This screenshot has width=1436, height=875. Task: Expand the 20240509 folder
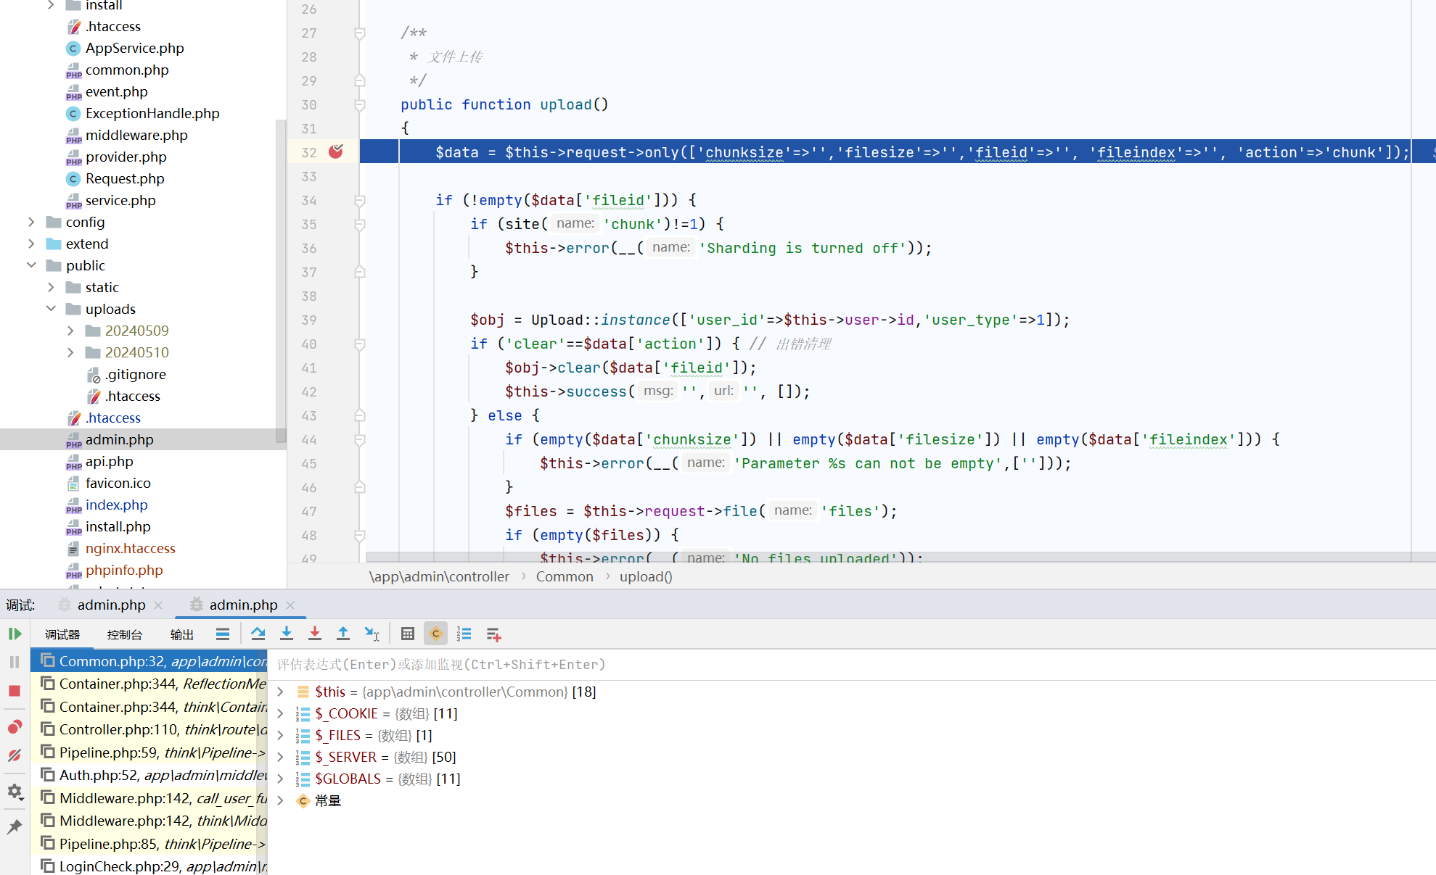tap(70, 331)
